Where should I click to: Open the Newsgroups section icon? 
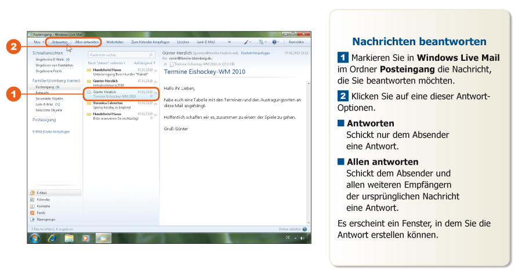(32, 220)
